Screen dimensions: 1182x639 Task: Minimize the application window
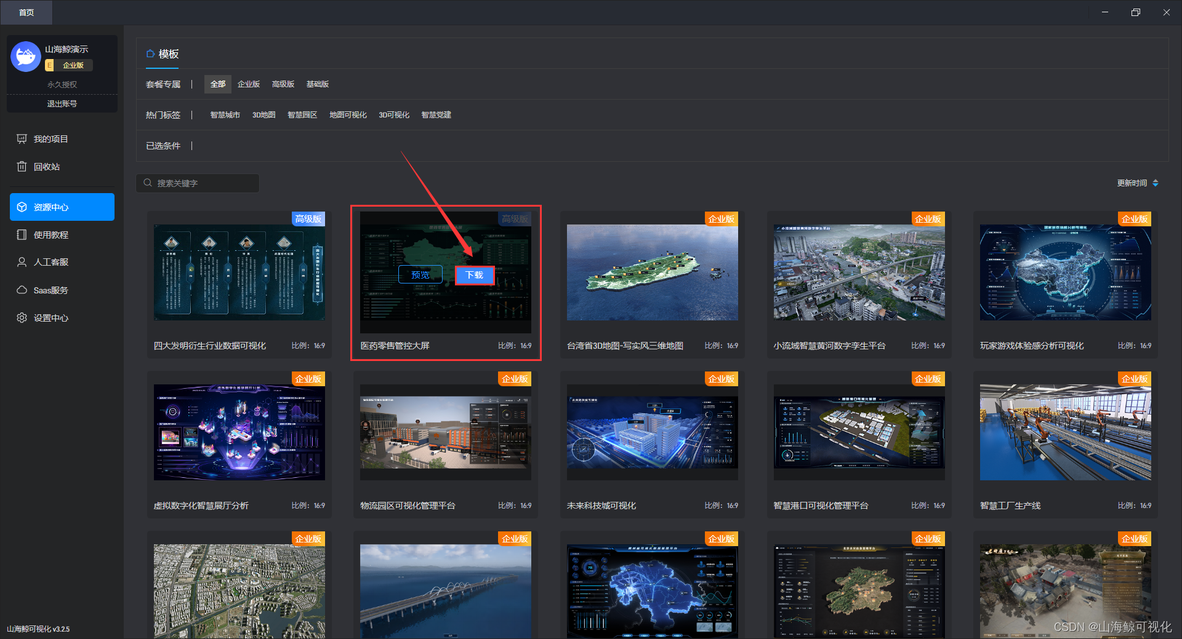pyautogui.click(x=1105, y=12)
